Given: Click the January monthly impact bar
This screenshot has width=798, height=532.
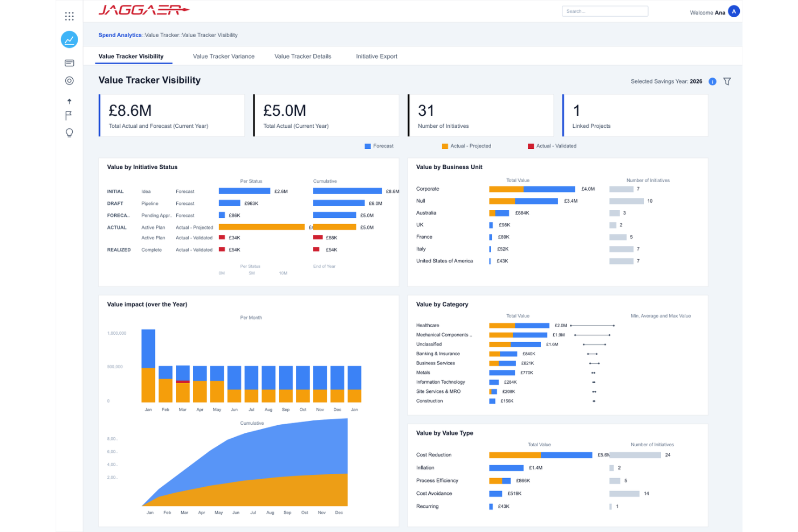Looking at the screenshot, I should point(148,366).
